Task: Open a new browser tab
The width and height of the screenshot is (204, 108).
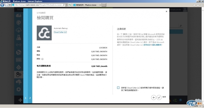Action: pyautogui.click(x=104, y=5)
